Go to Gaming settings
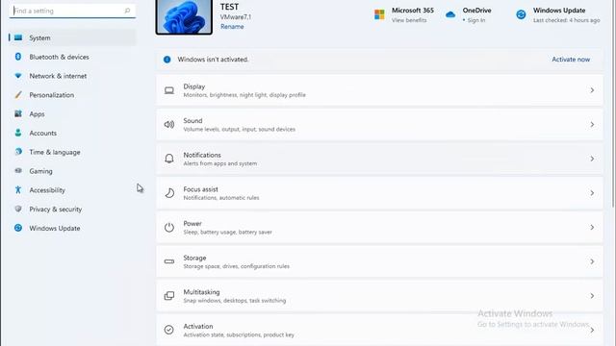Viewport: 616px width, 346px height. tap(72, 171)
